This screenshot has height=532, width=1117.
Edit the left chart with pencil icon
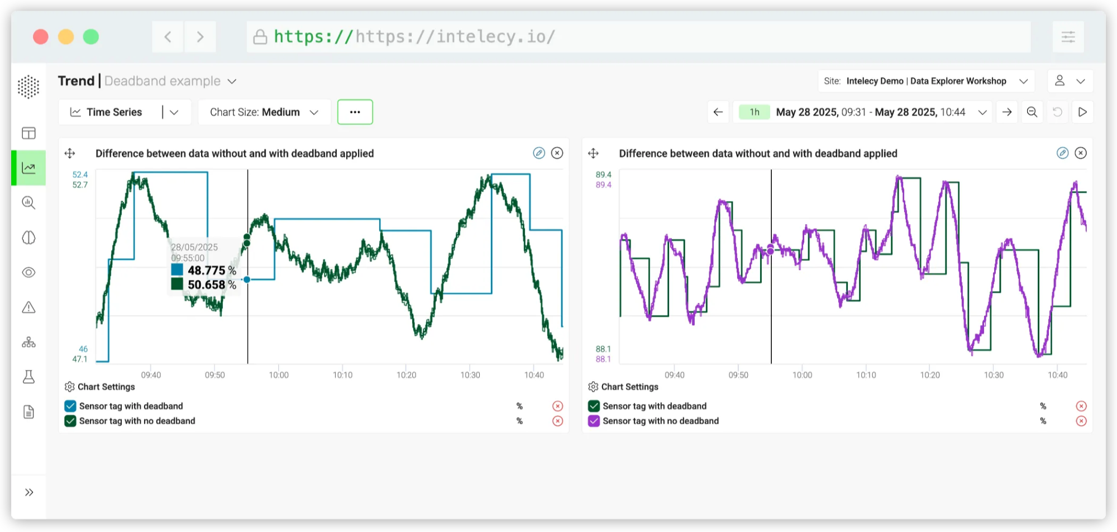(x=538, y=153)
